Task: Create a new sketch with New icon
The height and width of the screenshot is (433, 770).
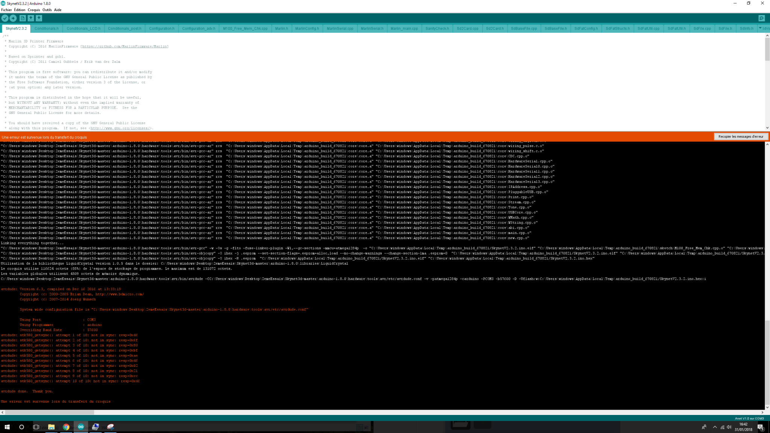Action: [23, 18]
